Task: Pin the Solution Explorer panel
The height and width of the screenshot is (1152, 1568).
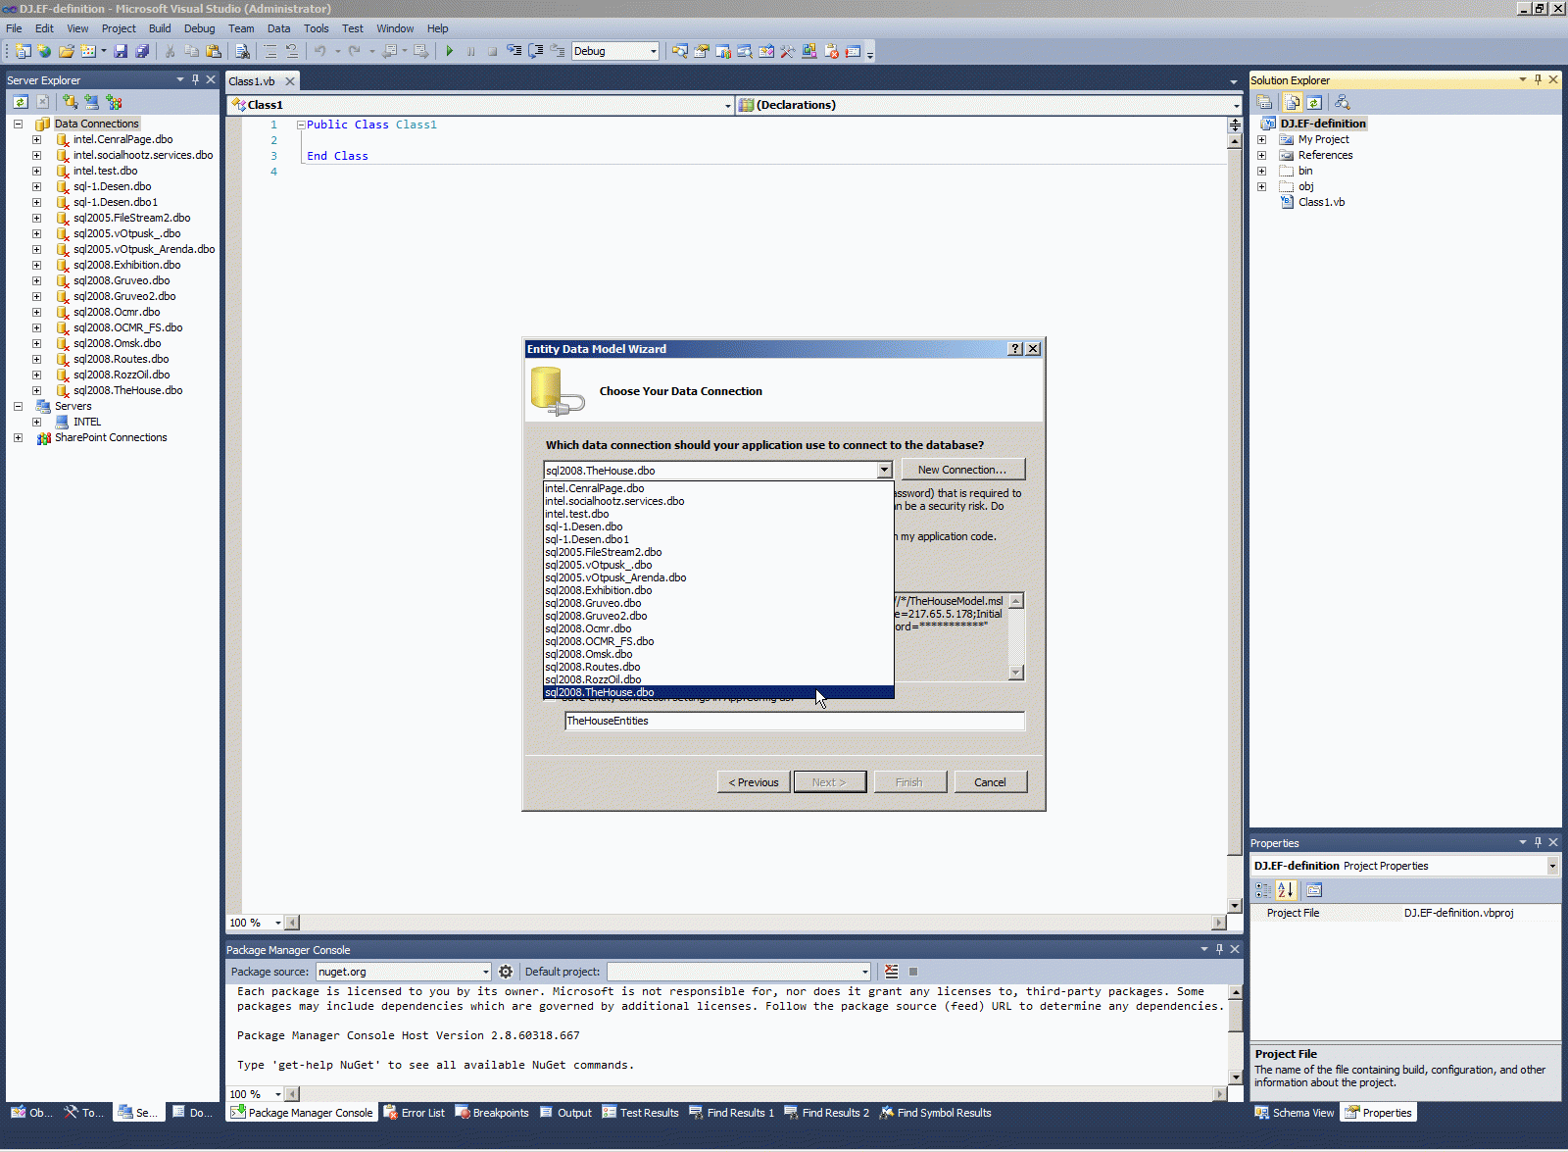Action: click(1538, 80)
